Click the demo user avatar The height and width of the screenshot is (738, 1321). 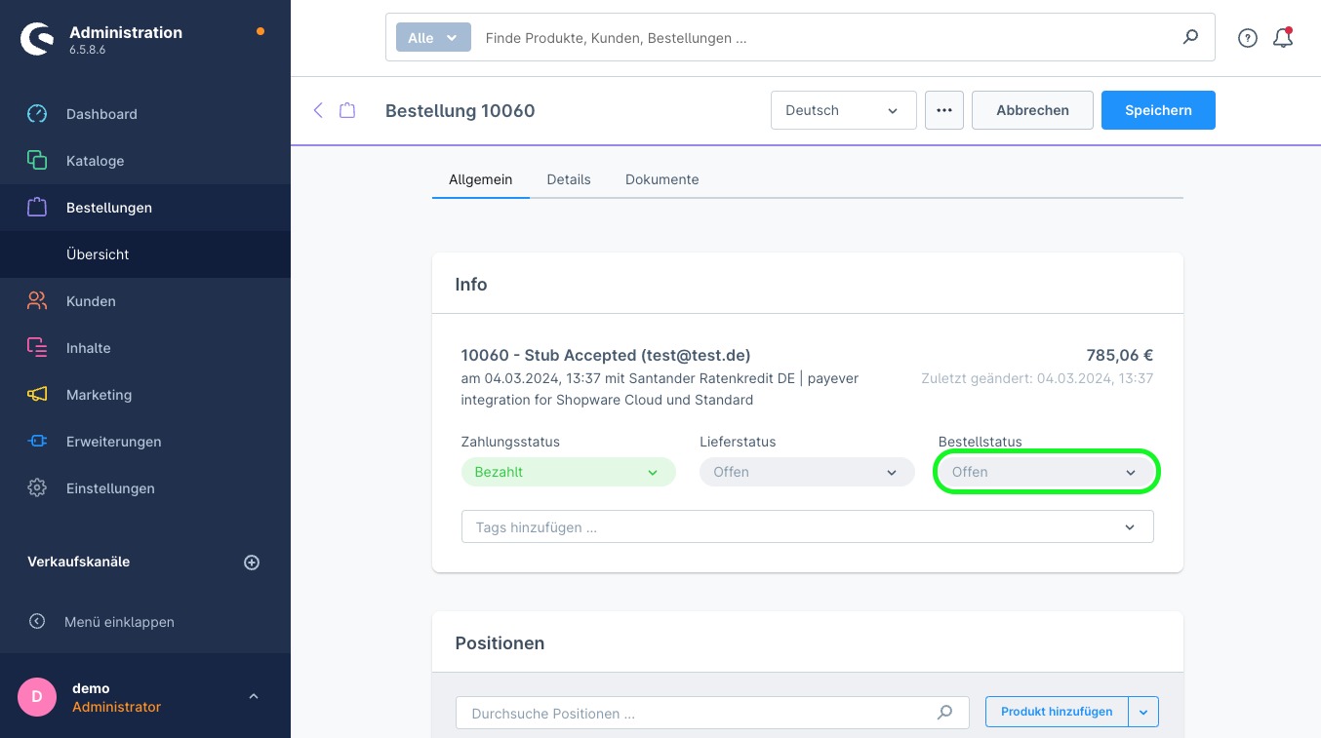point(37,697)
